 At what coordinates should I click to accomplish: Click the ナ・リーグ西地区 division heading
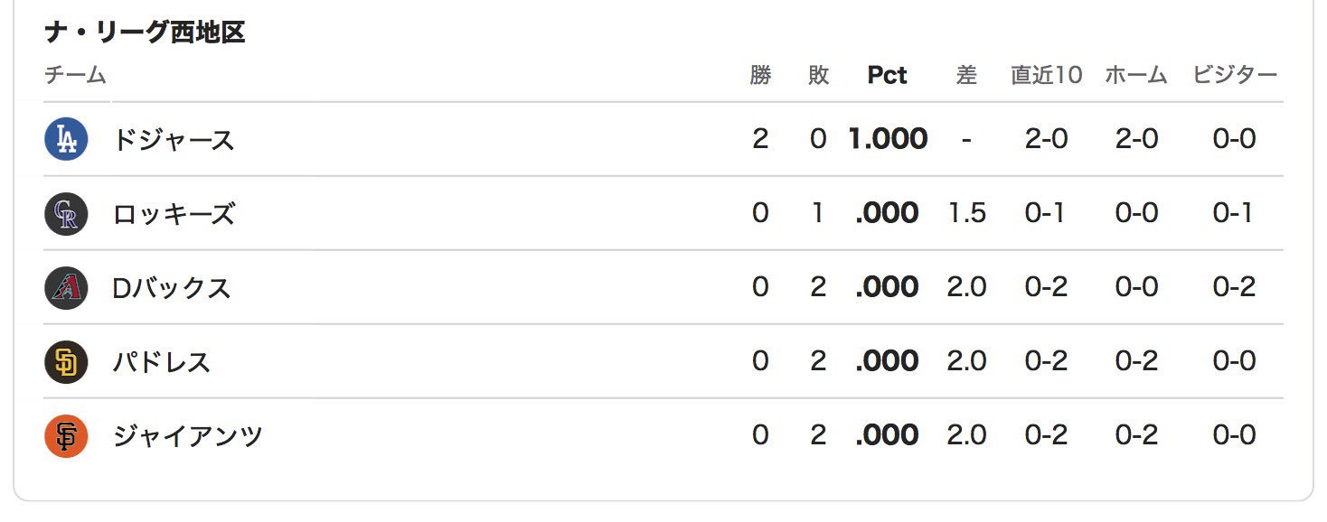pos(145,33)
